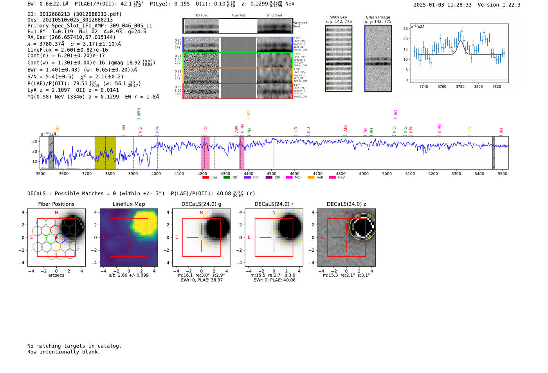The image size is (548, 373).
Task: Open the With Sky image thumbnail
Action: [x=339, y=58]
